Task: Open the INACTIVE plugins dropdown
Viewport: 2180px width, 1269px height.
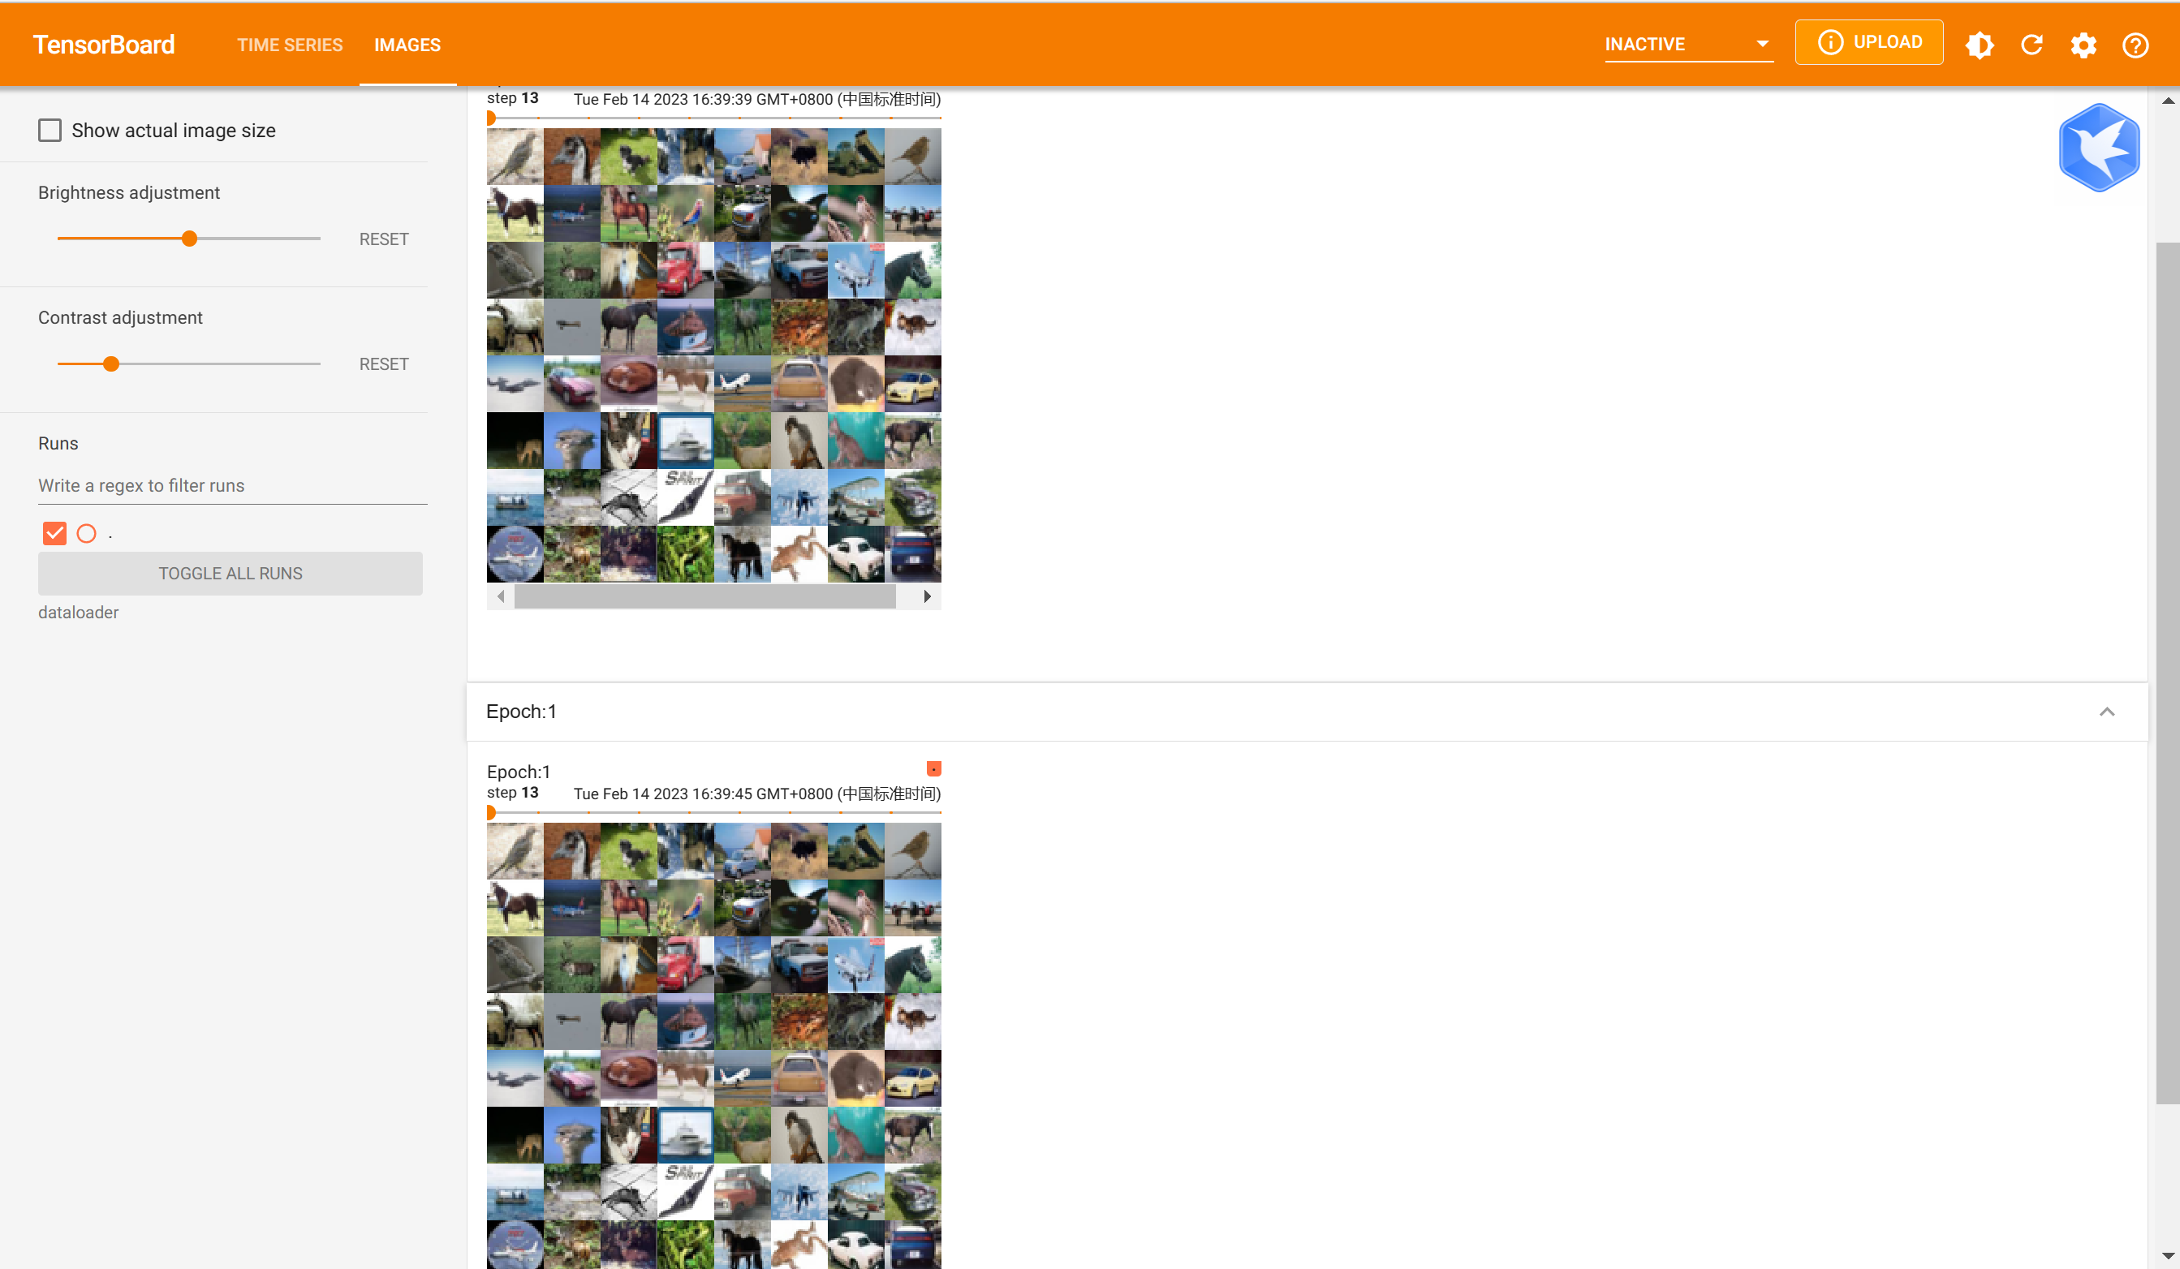Action: click(1688, 44)
